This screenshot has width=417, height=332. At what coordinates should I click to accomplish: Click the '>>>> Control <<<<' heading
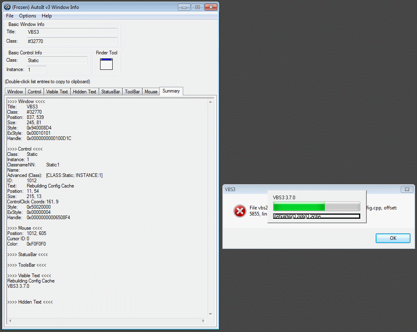(25, 149)
